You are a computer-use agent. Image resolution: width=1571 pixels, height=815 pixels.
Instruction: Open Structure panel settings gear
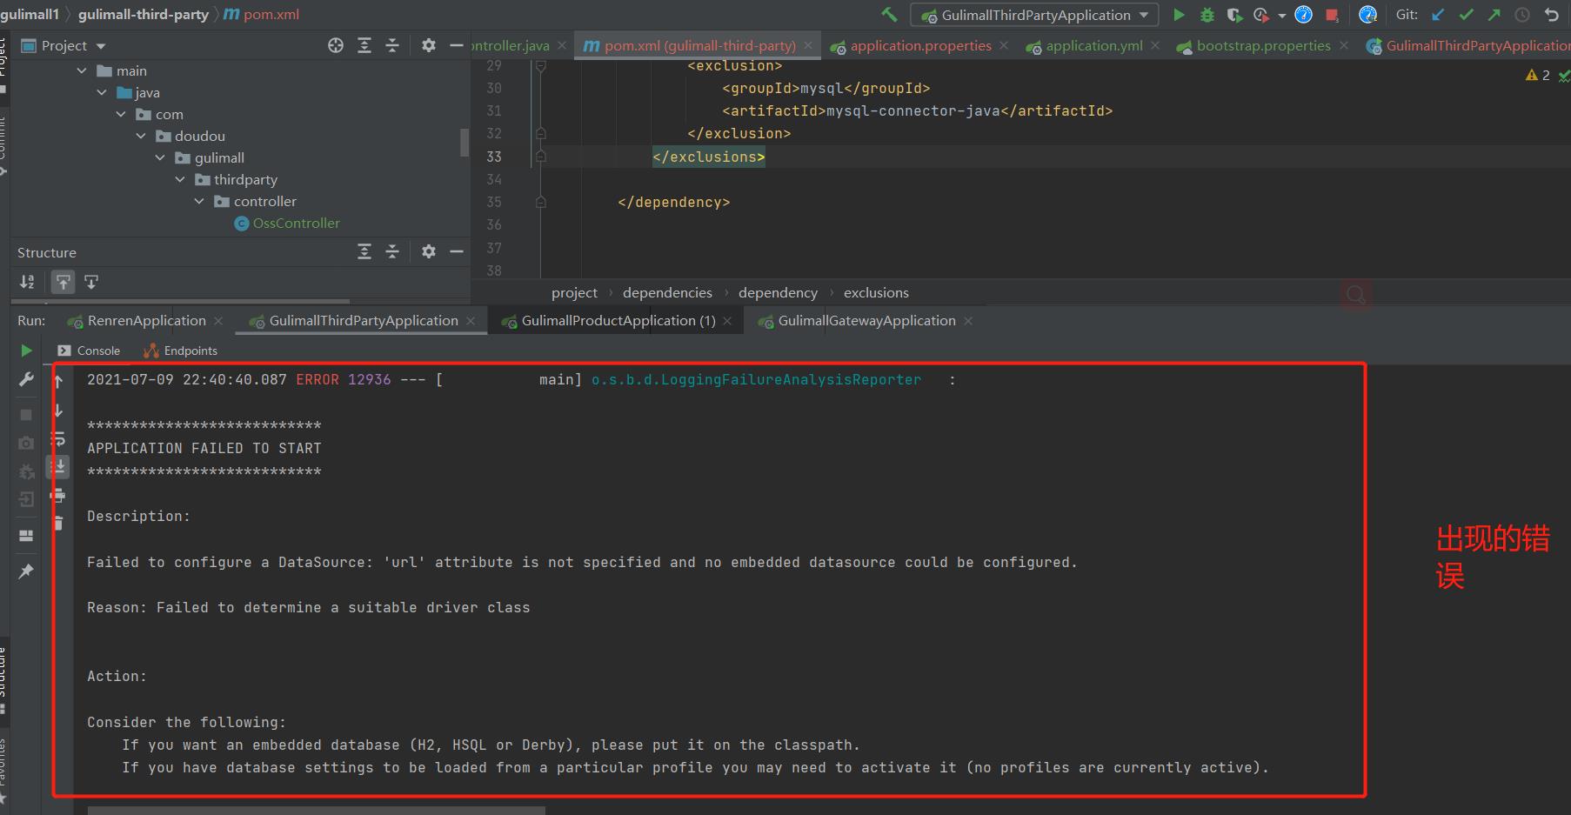(428, 251)
